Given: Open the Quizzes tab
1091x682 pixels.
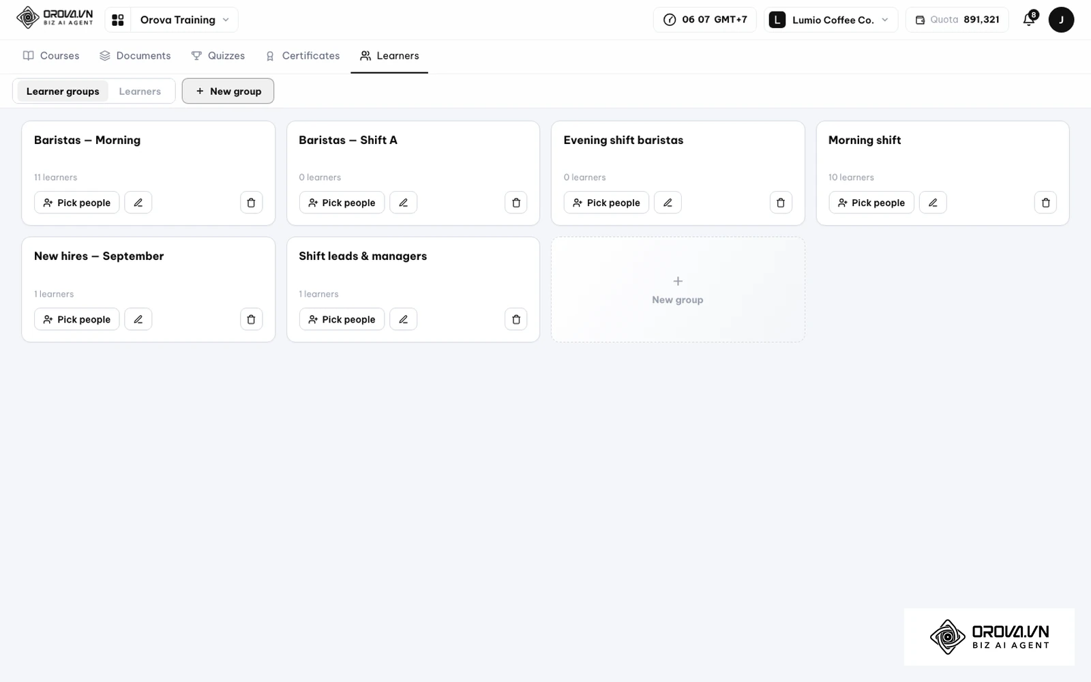Looking at the screenshot, I should [x=218, y=56].
